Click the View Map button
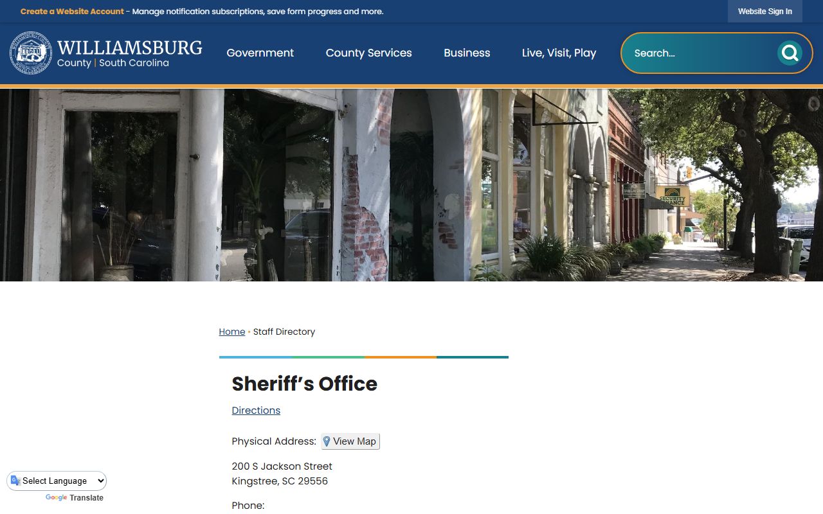This screenshot has width=823, height=514. (350, 441)
